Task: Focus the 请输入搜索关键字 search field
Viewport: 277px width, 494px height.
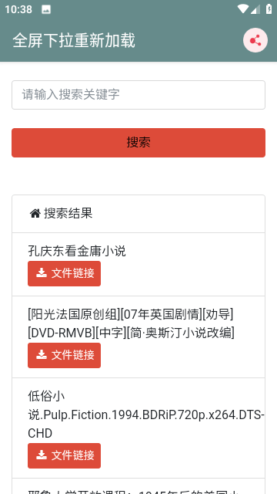Action: [138, 95]
